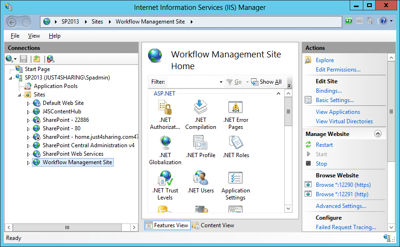Image resolution: width=400 pixels, height=247 pixels.
Task: Collapse the Manage Website section
Action: click(378, 134)
